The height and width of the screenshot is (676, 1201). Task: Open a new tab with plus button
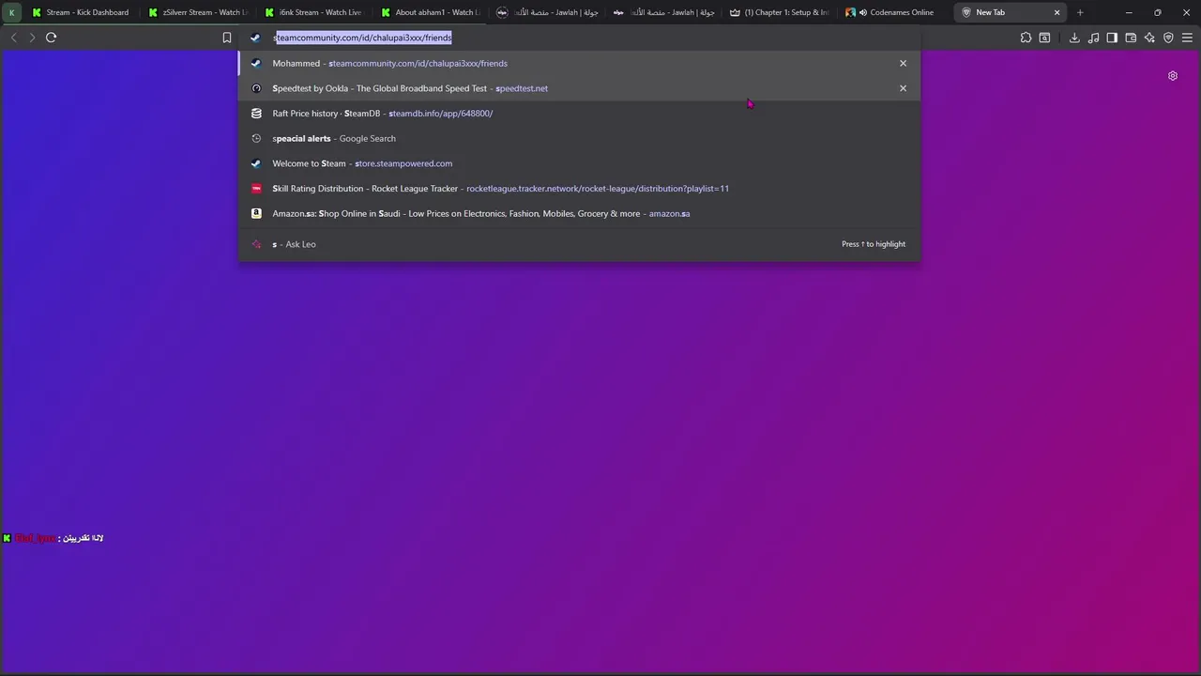[1080, 12]
